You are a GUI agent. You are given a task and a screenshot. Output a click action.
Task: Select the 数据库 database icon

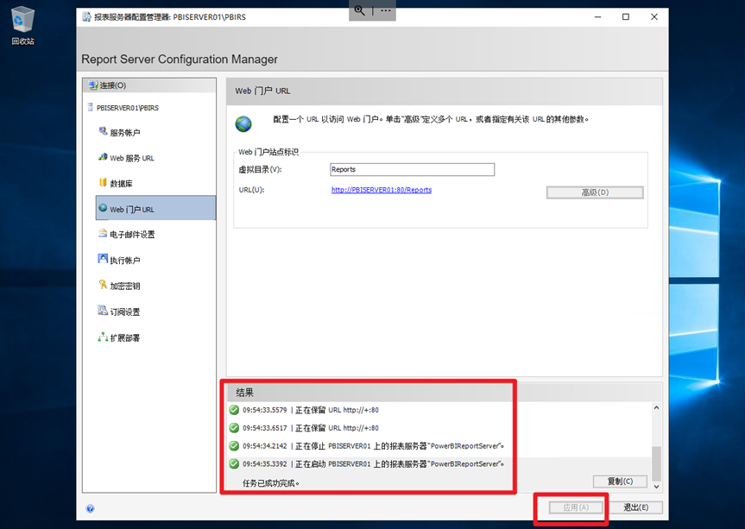point(103,183)
